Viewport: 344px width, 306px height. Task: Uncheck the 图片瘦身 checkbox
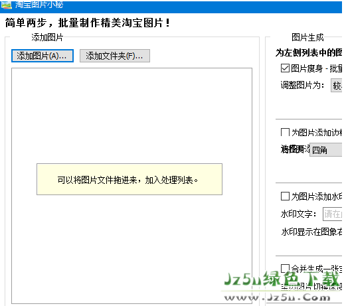coord(285,68)
